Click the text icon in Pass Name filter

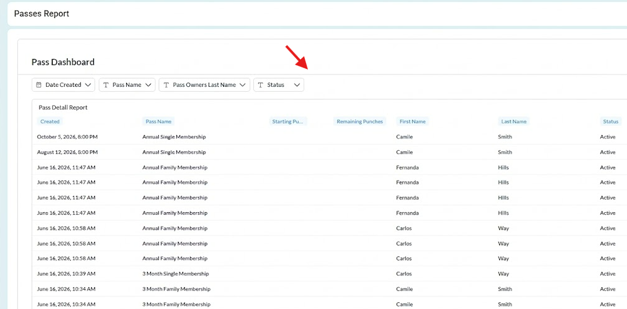(106, 85)
